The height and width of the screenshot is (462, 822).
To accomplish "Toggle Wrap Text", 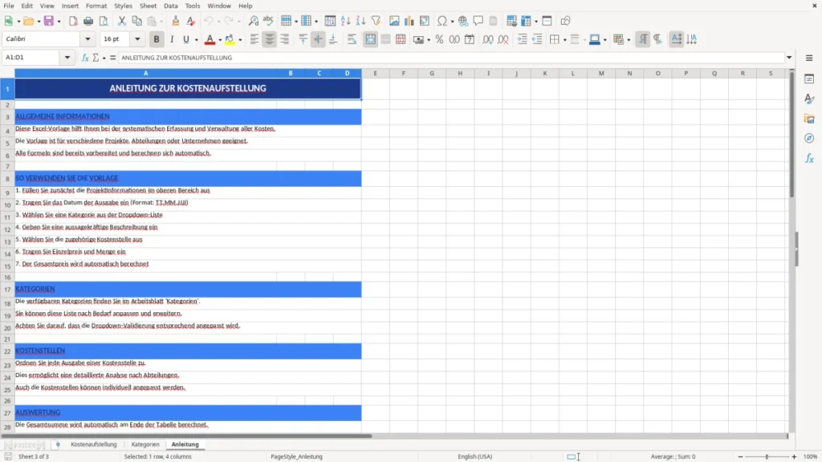I will [x=352, y=39].
